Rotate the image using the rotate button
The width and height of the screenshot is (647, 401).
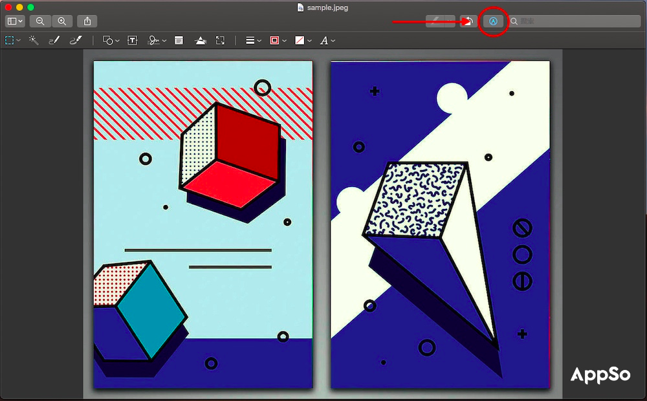[x=468, y=21]
